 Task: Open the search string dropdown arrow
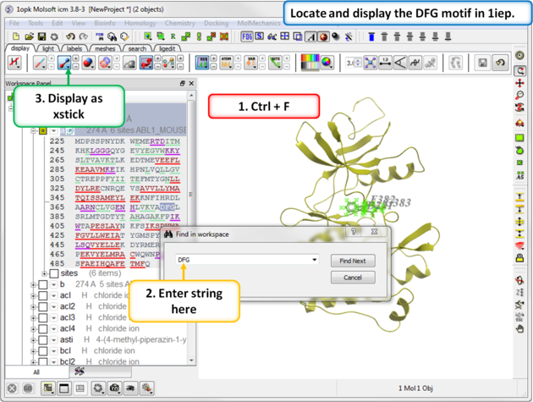[315, 261]
